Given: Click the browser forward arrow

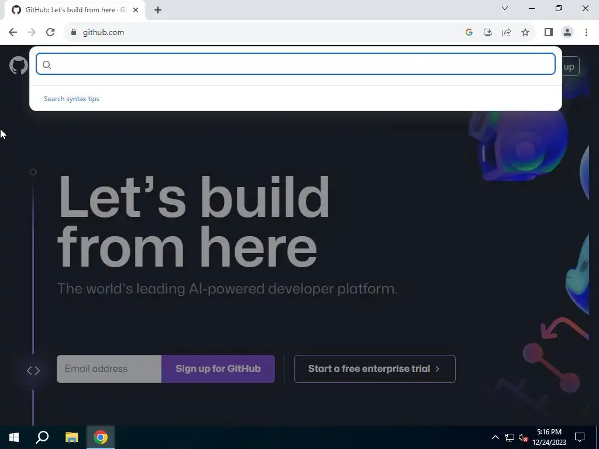Looking at the screenshot, I should click(x=32, y=33).
